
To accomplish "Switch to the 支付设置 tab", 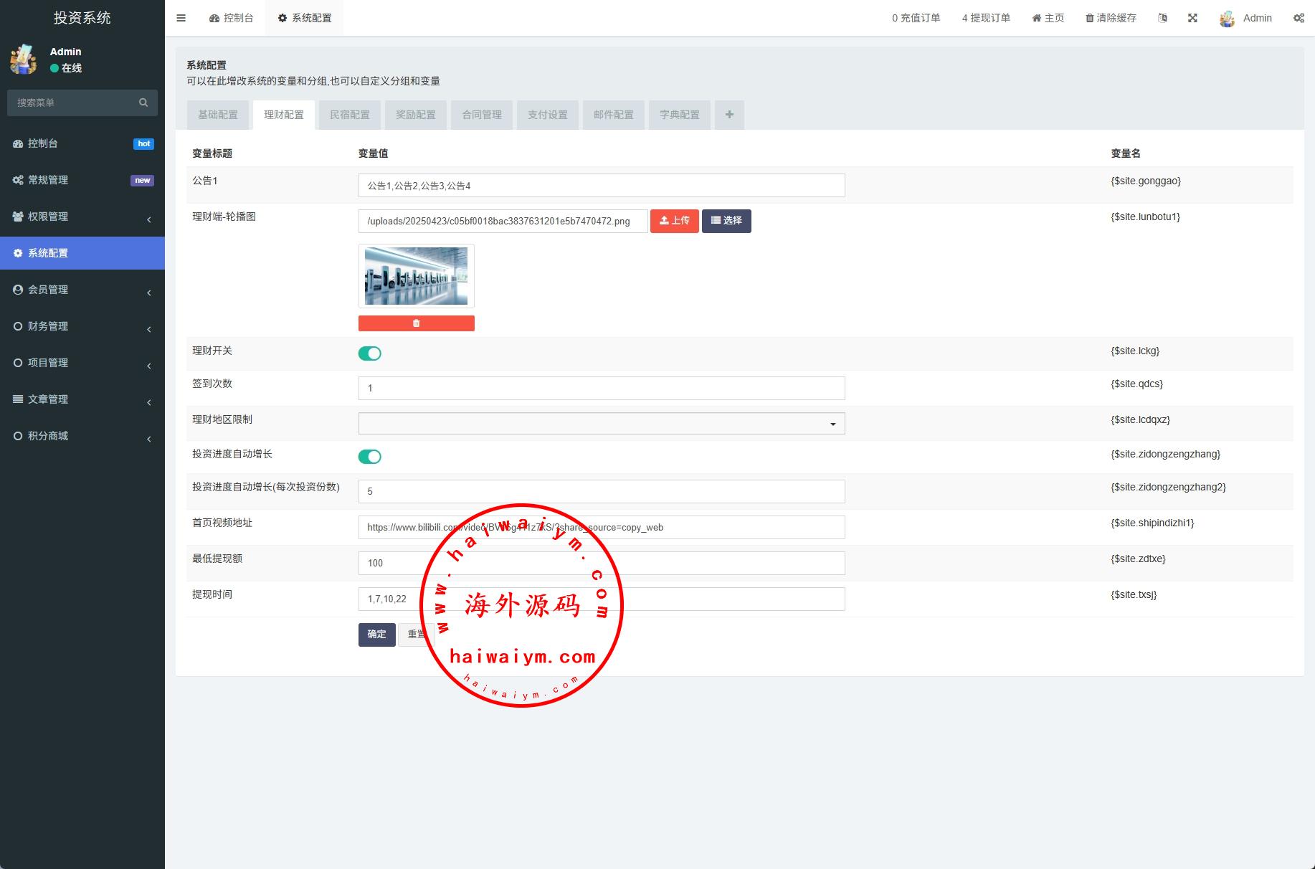I will click(547, 115).
